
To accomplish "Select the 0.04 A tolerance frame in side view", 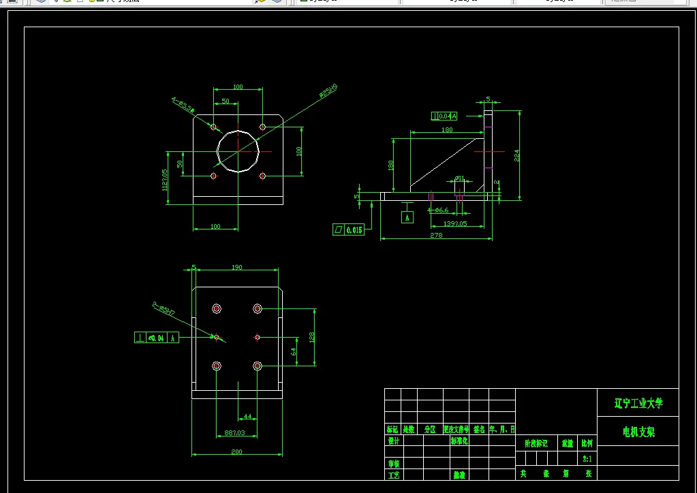I will pos(444,116).
